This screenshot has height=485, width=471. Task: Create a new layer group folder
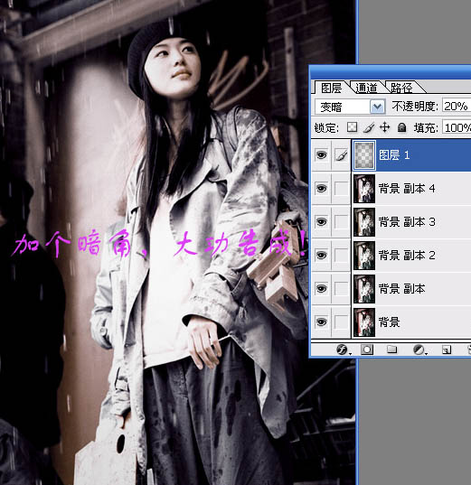click(x=391, y=350)
